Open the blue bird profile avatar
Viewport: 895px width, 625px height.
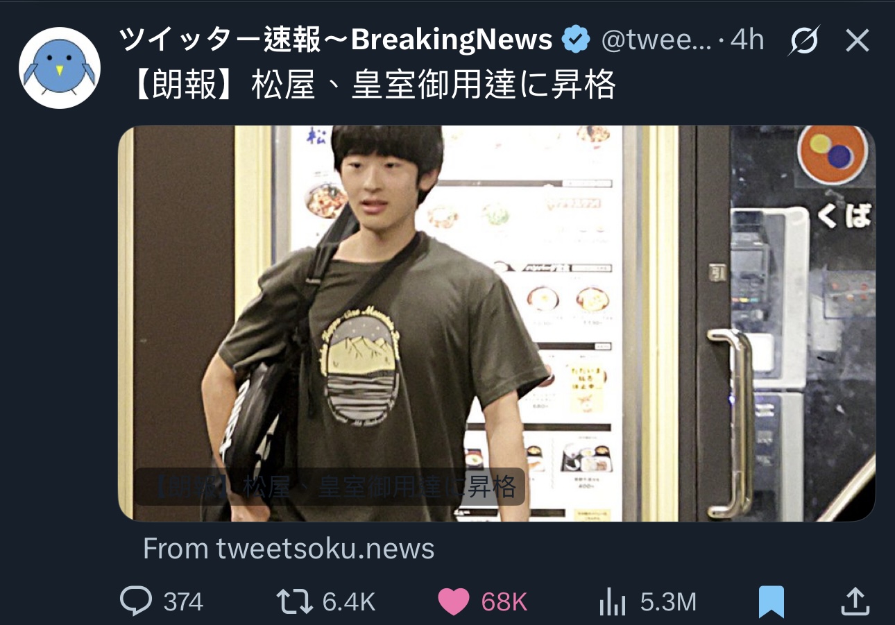[60, 68]
